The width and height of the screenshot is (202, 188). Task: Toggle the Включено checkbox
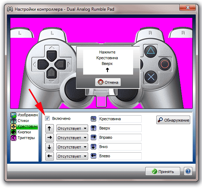pos(47,118)
